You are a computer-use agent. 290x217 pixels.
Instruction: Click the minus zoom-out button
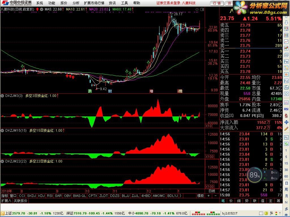pos(215,196)
